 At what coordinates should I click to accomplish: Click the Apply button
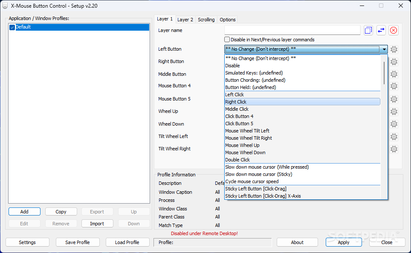344,242
